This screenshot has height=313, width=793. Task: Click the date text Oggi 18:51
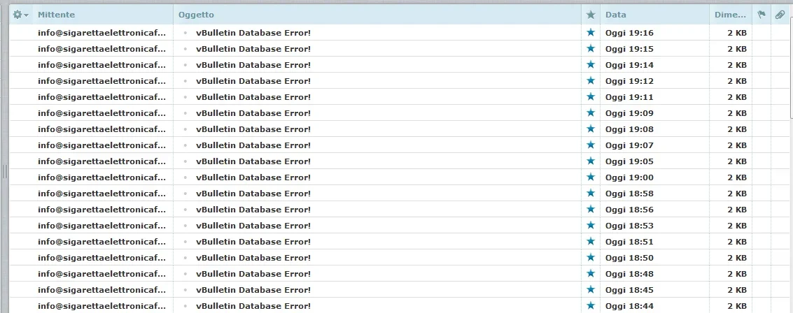tap(629, 242)
